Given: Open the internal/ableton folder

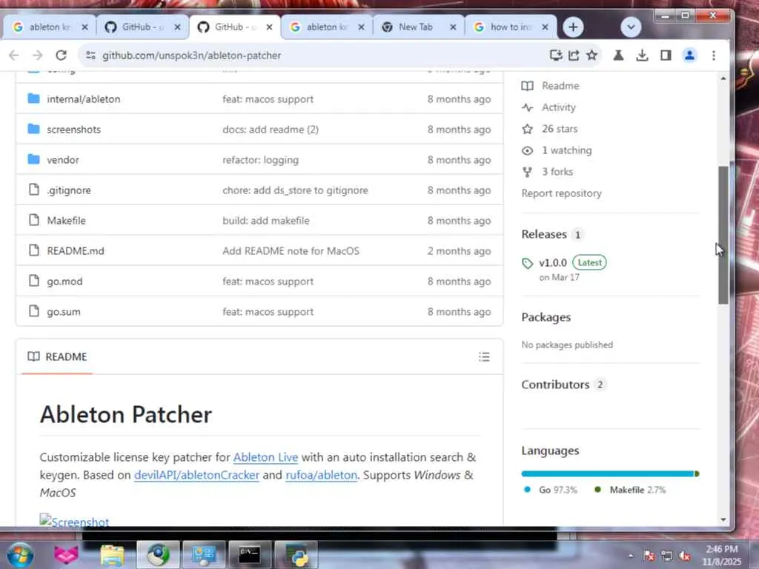Looking at the screenshot, I should (x=83, y=99).
